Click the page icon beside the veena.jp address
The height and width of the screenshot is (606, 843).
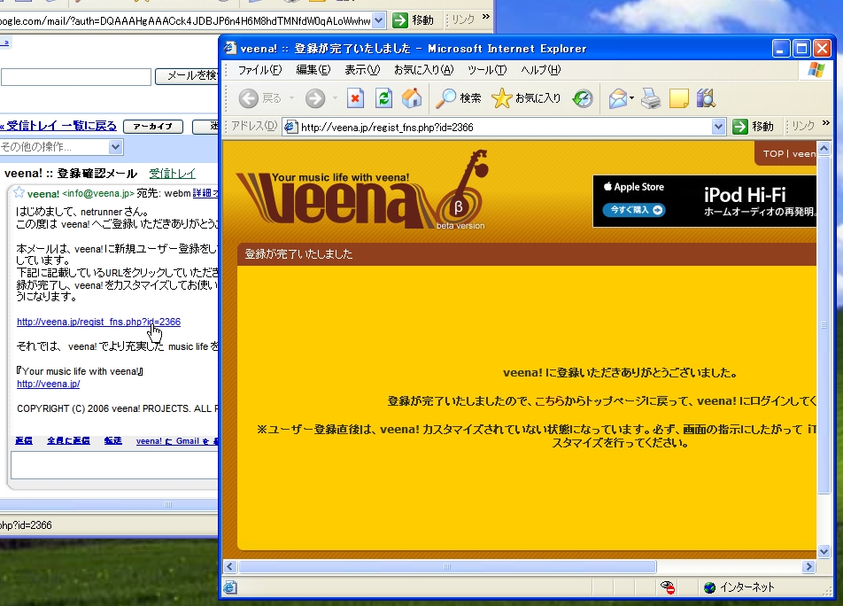(290, 127)
